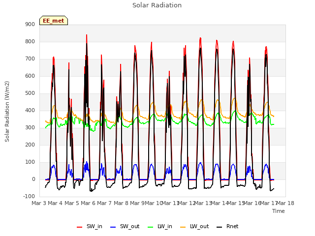
Task: Click the SW_in peak on Mar 12
Action: [200, 38]
